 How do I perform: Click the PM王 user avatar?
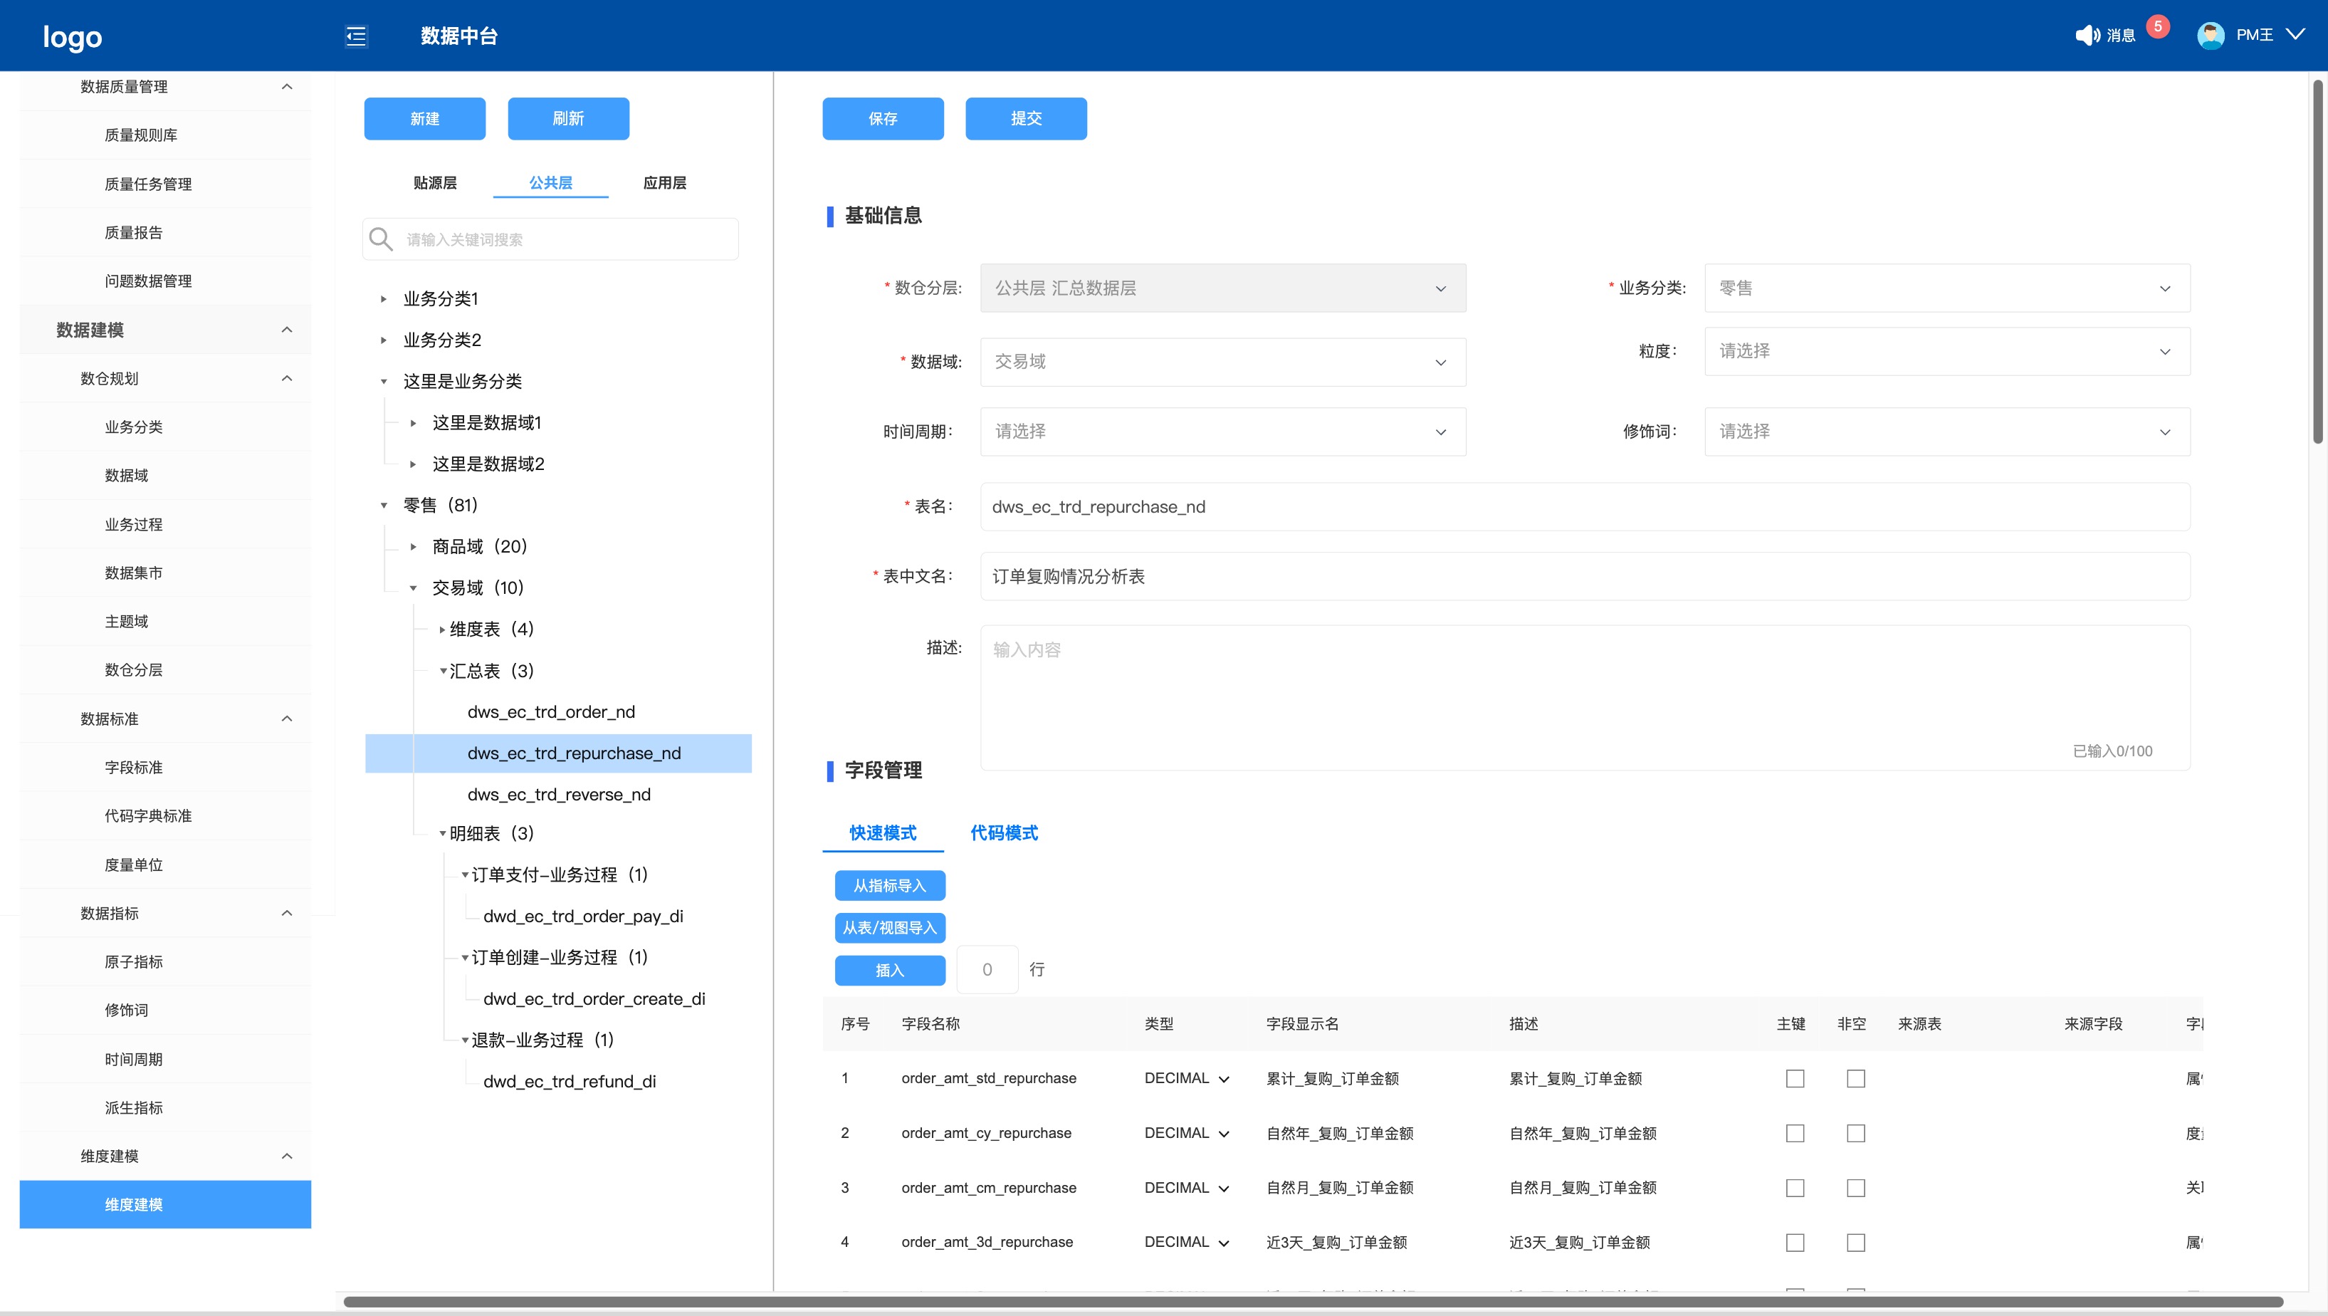(2211, 36)
